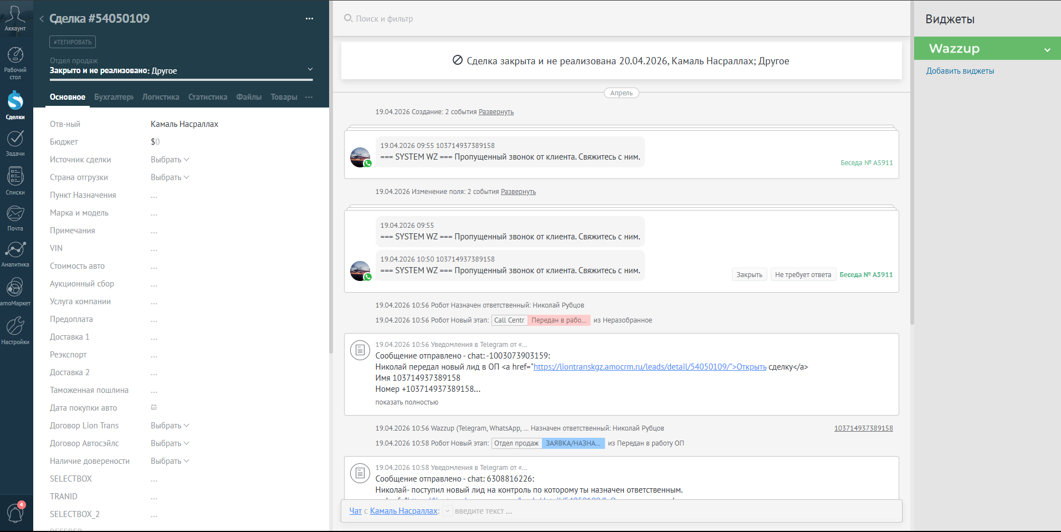Image resolution: width=1061 pixels, height=532 pixels.
Task: Expand the Создание: 2 события events
Action: click(x=496, y=112)
